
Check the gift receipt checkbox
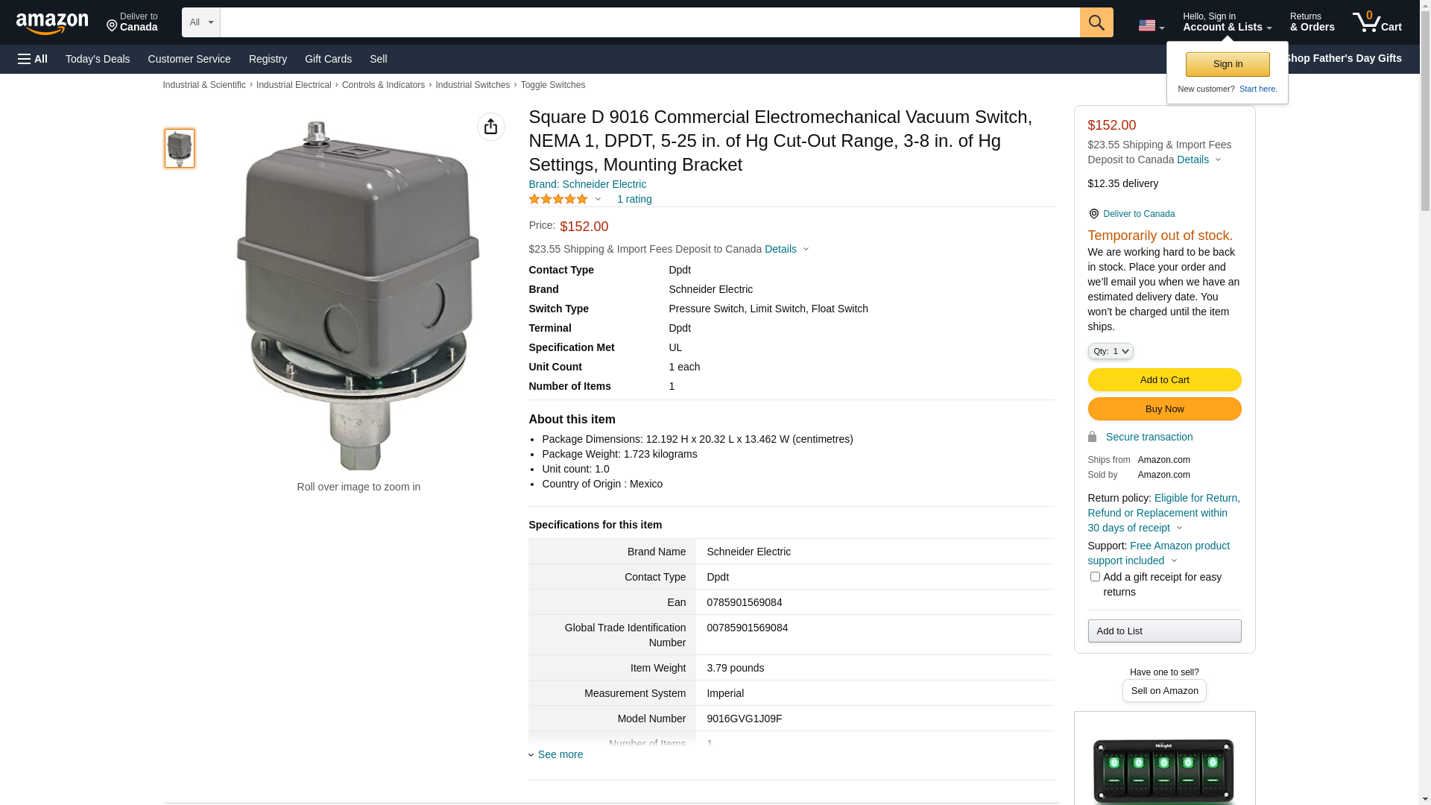pyautogui.click(x=1095, y=576)
